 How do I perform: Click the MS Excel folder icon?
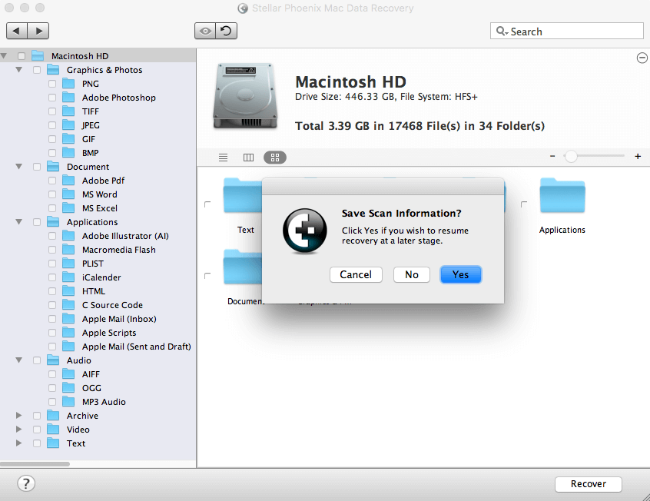point(68,208)
